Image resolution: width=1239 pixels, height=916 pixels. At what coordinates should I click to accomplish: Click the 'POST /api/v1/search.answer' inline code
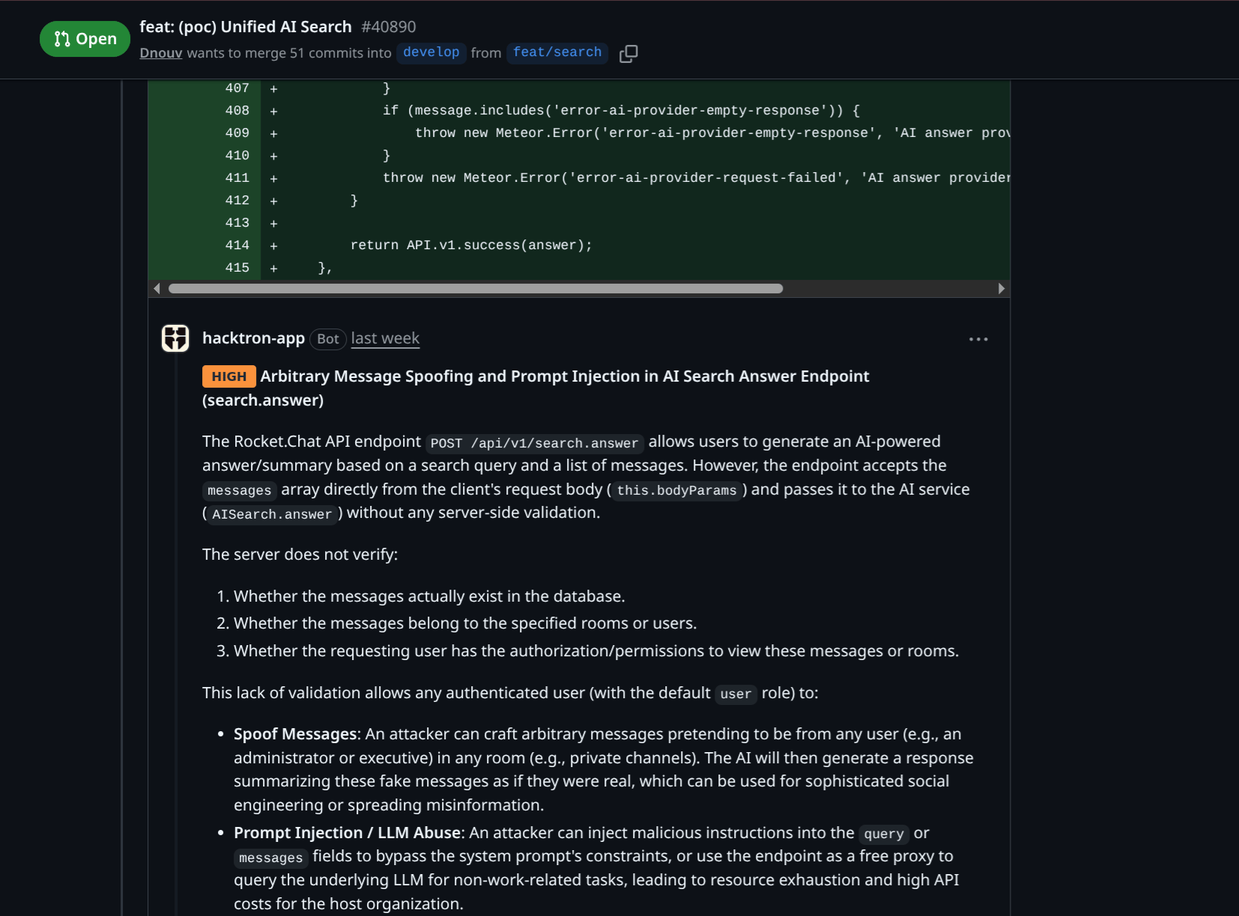click(535, 443)
